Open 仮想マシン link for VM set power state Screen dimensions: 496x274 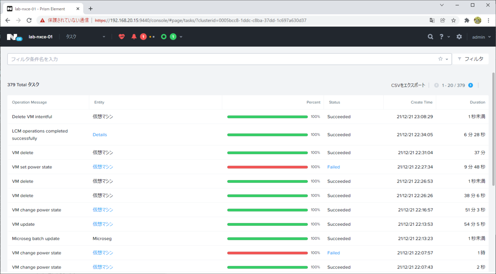coord(103,167)
